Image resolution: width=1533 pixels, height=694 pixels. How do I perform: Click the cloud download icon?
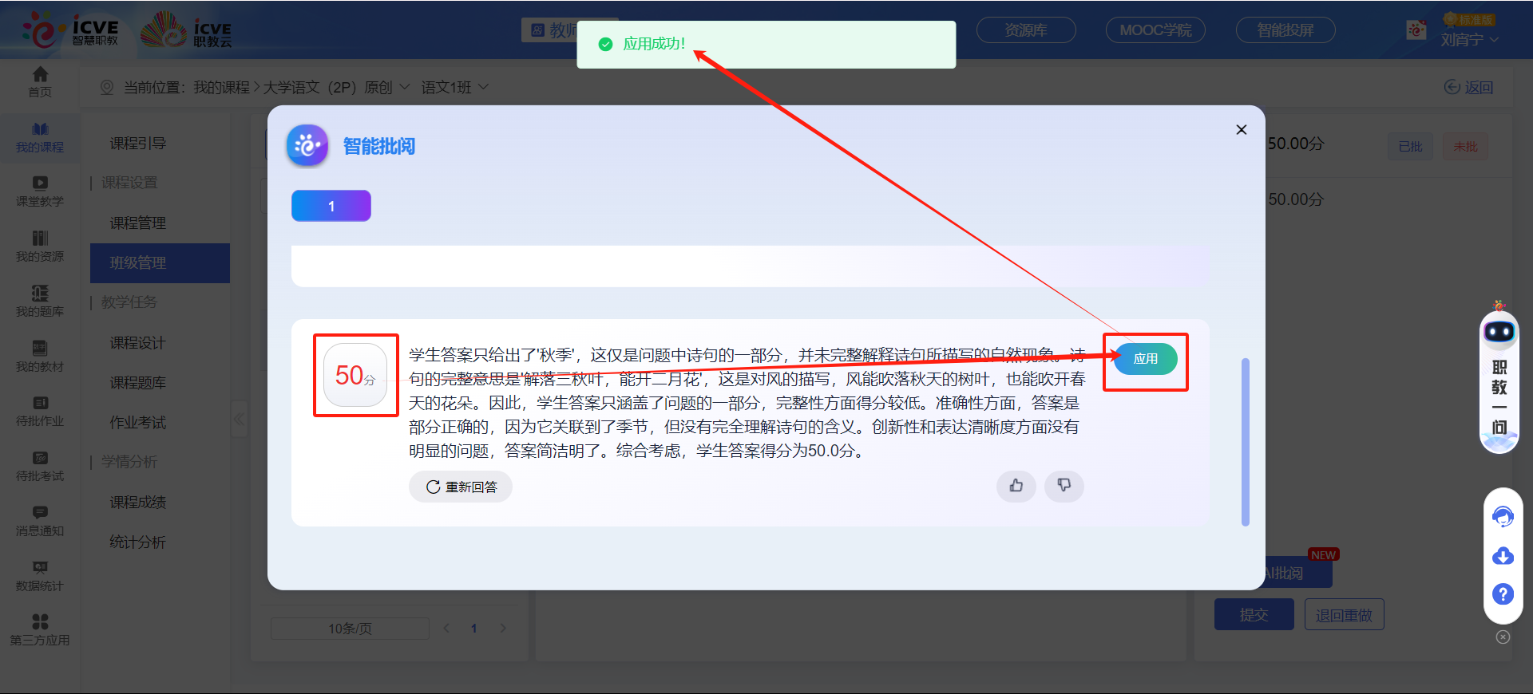coord(1503,556)
